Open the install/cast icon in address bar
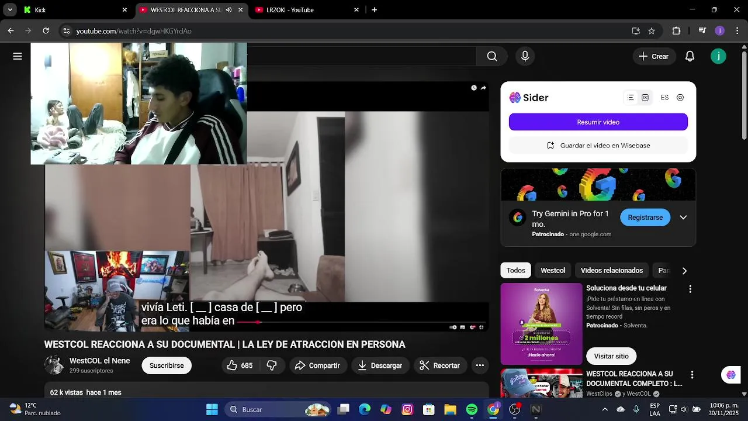This screenshot has height=421, width=748. [636, 31]
